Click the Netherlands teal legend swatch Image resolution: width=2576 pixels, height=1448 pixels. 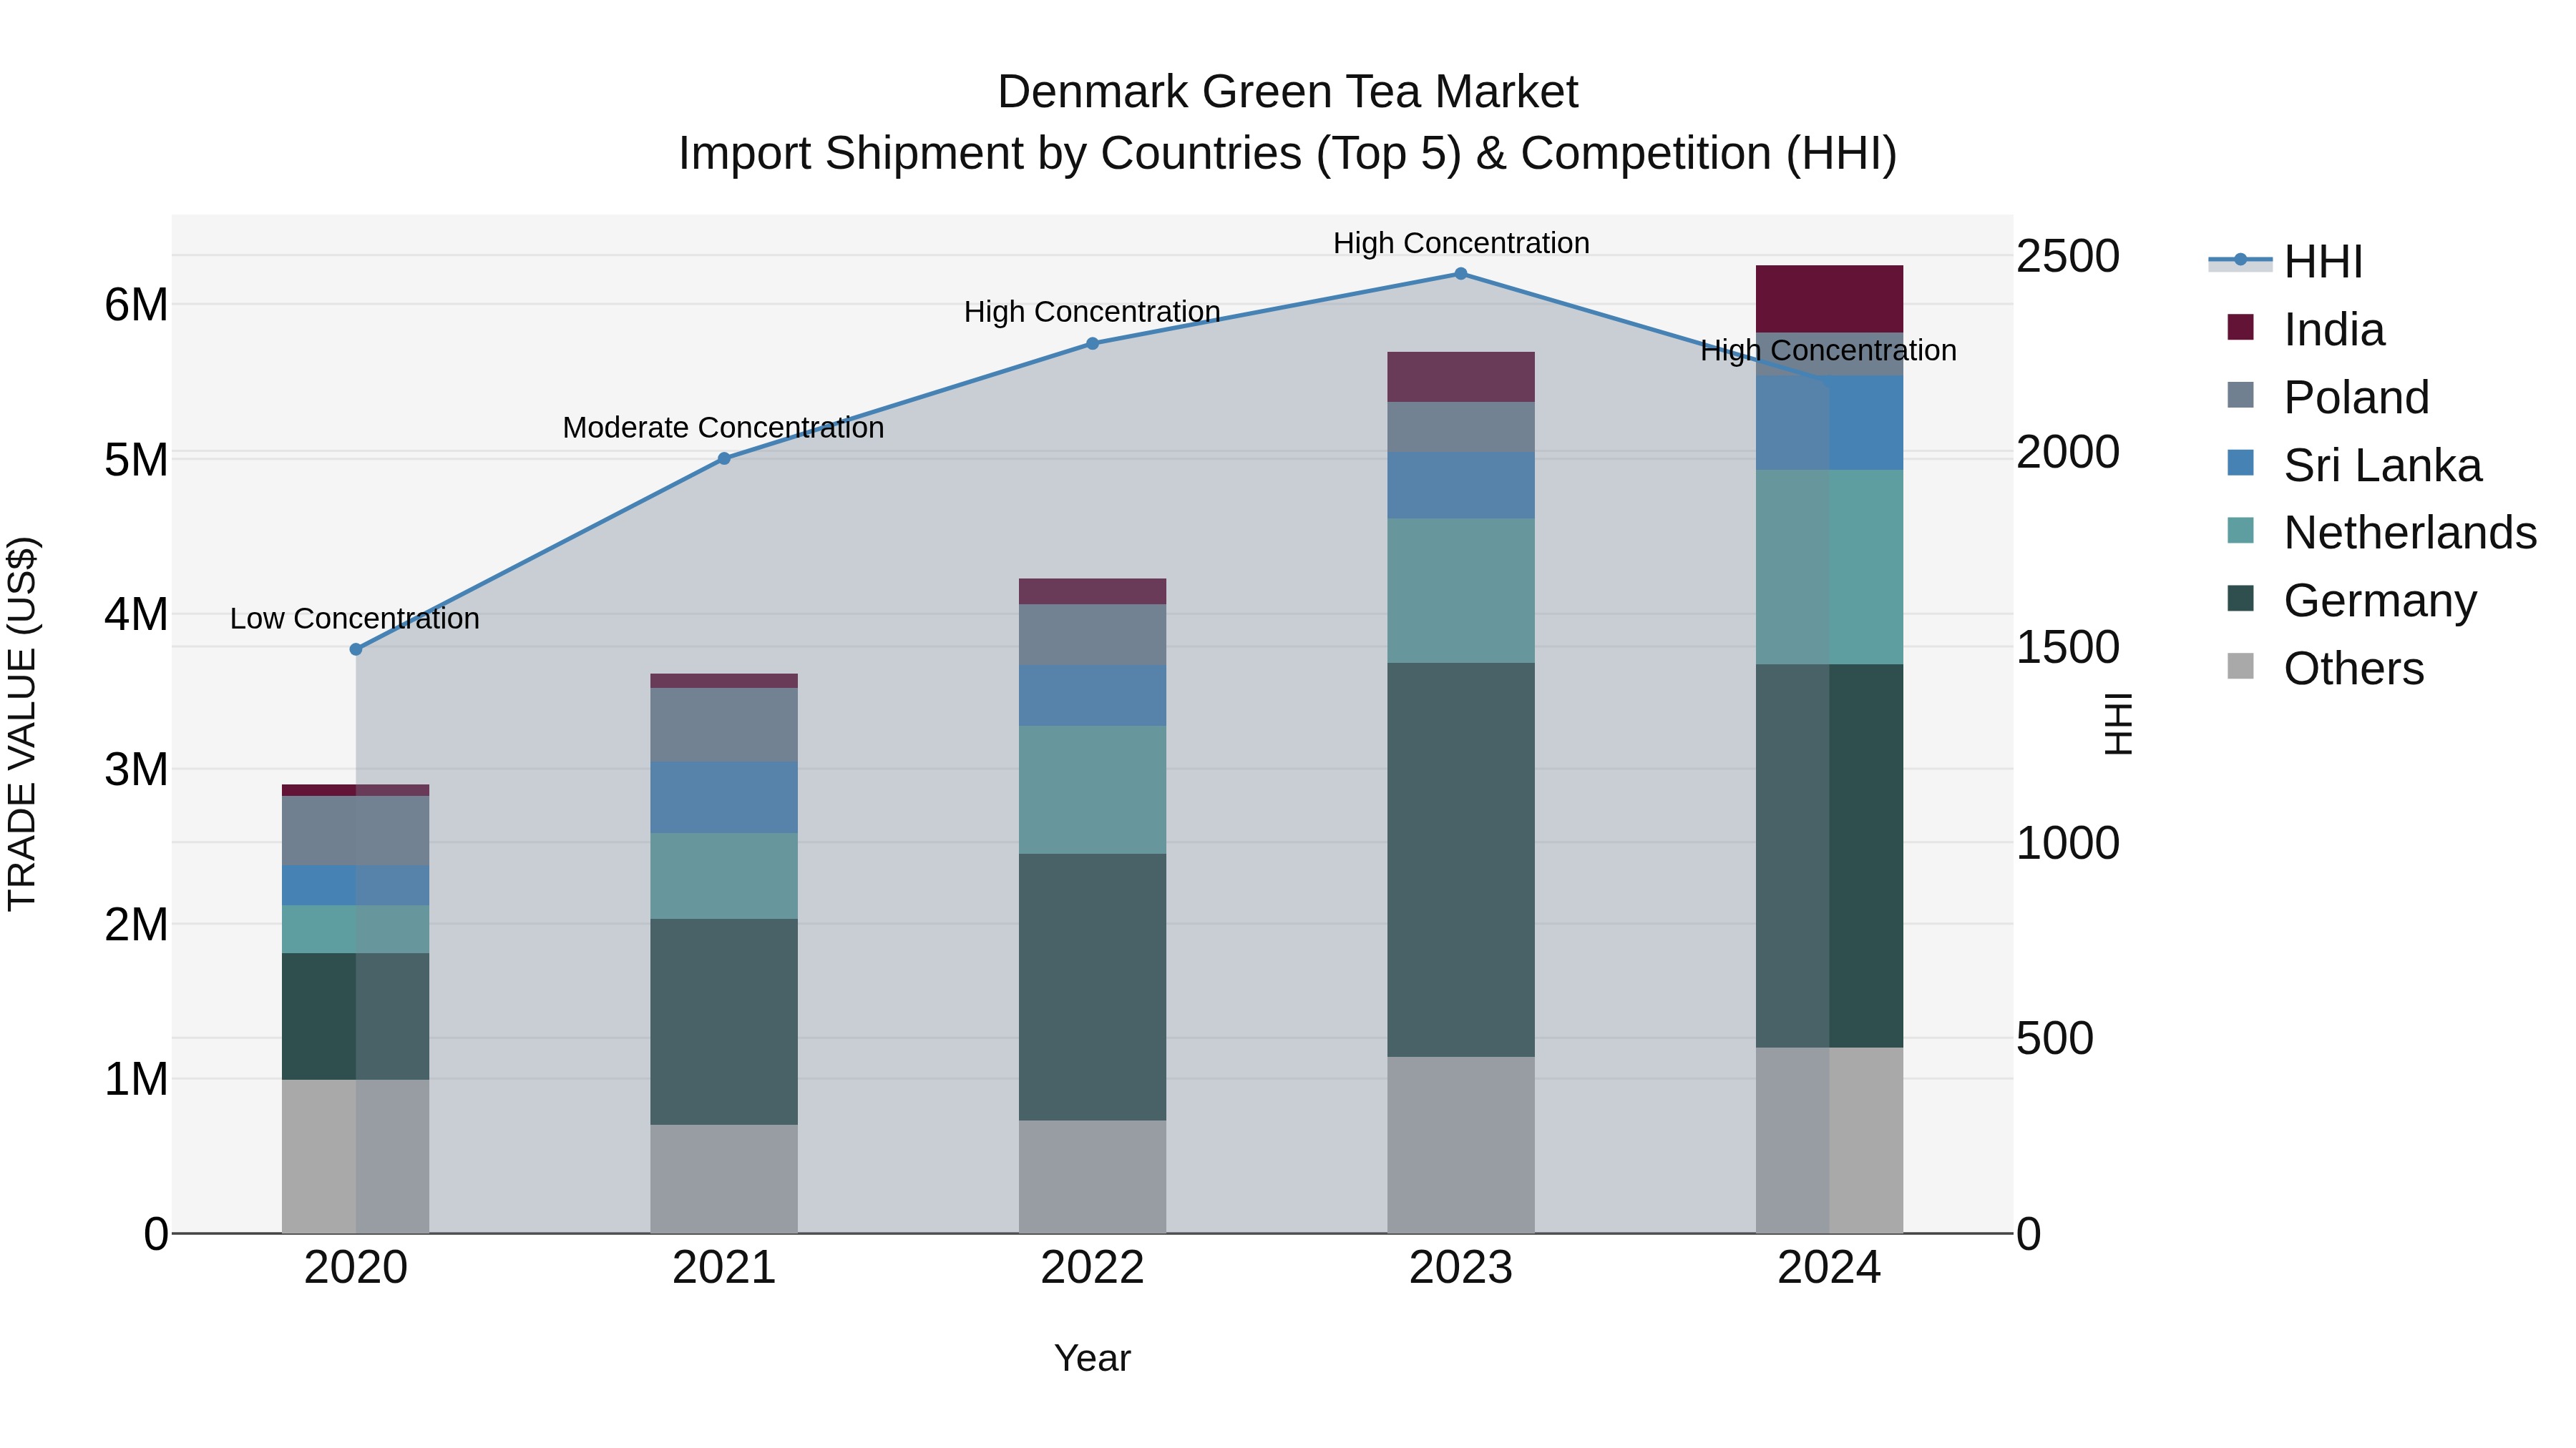click(x=2241, y=531)
